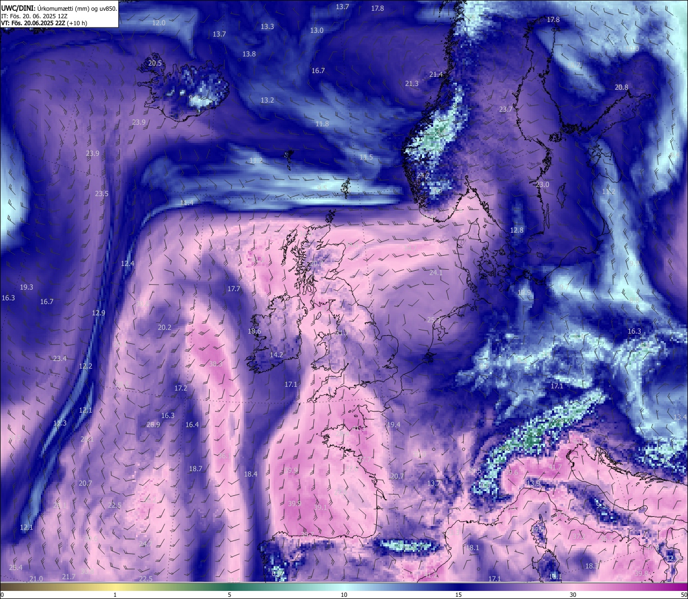Click the '18.4' map value
Viewport: 688px width, 599px height.
click(250, 474)
